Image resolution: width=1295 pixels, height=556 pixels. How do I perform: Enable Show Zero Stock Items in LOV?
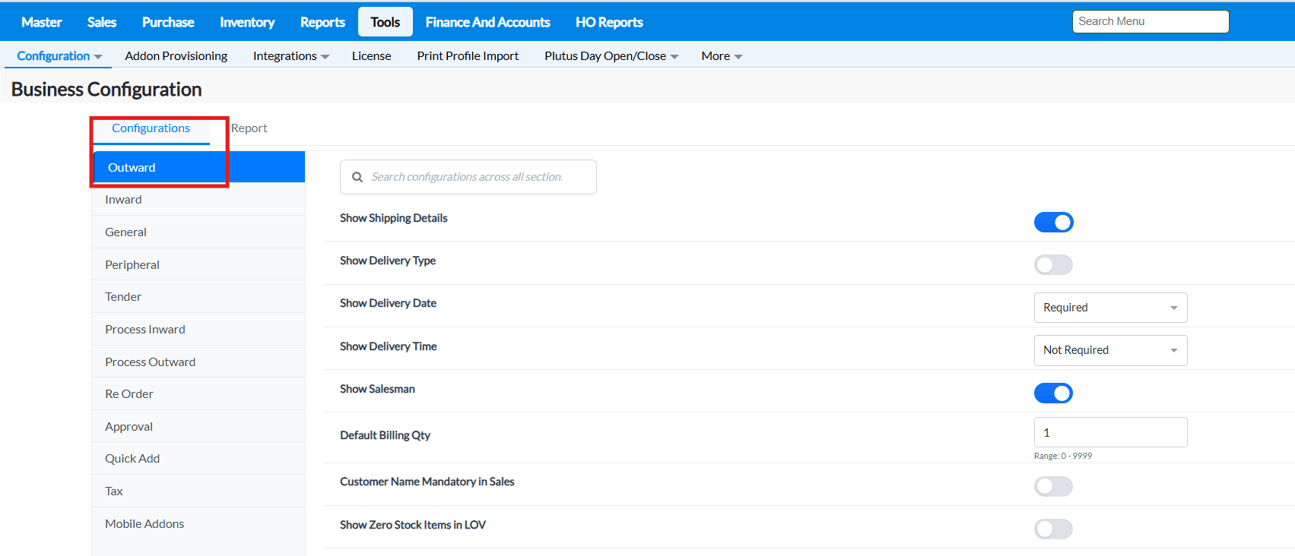tap(1053, 529)
